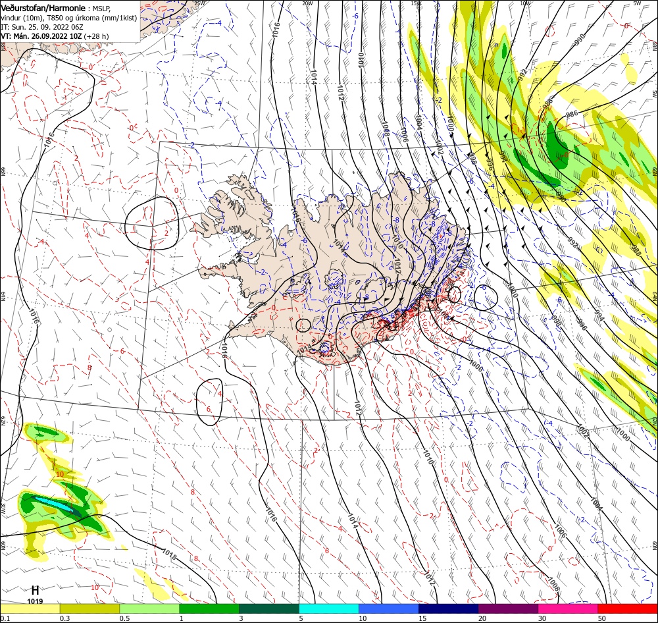Click the '5W' longitude label
The width and height of the screenshot is (658, 623).
(x=637, y=3)
